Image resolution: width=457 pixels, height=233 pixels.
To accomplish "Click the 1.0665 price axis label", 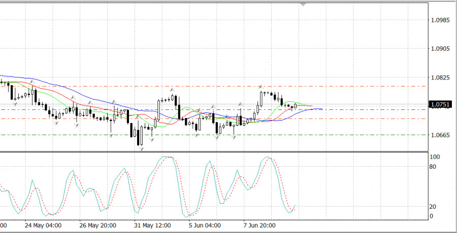I will (439, 135).
